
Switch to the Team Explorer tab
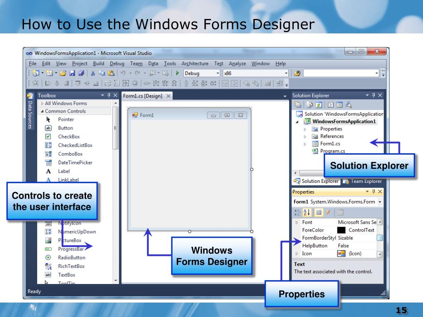click(x=362, y=181)
